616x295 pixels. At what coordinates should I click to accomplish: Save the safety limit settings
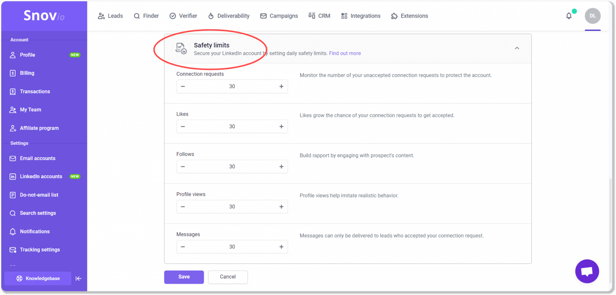[184, 277]
